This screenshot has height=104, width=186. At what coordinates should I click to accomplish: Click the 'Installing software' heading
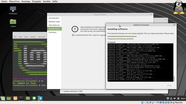pos(117,29)
